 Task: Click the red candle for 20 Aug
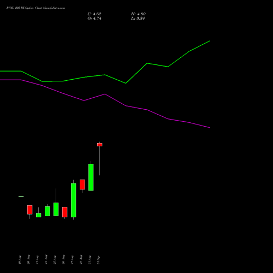click(30, 210)
